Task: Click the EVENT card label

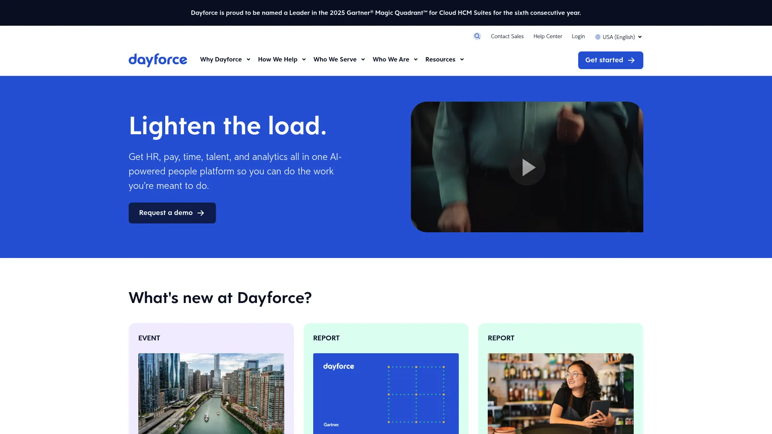Action: [149, 338]
